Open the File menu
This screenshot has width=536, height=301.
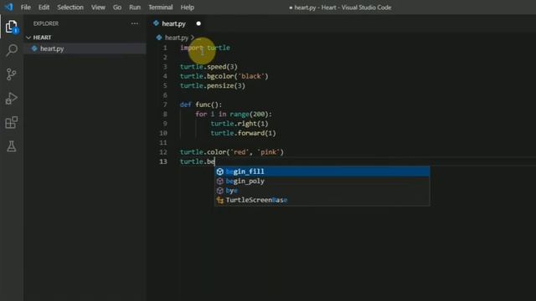click(26, 8)
